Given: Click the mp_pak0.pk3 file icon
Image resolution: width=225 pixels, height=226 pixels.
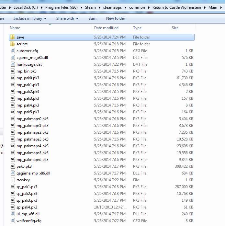Looking at the screenshot, I should coord(13,78).
